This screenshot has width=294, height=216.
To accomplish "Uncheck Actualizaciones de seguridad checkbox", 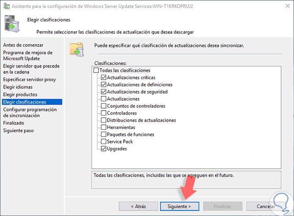I will (103, 92).
